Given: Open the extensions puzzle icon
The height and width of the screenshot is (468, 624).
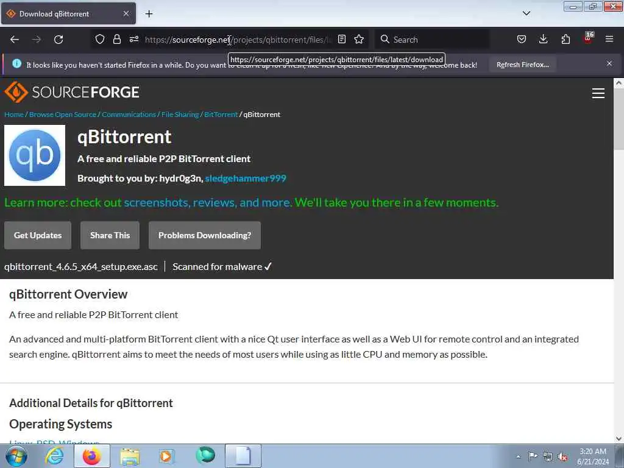Looking at the screenshot, I should click(565, 39).
